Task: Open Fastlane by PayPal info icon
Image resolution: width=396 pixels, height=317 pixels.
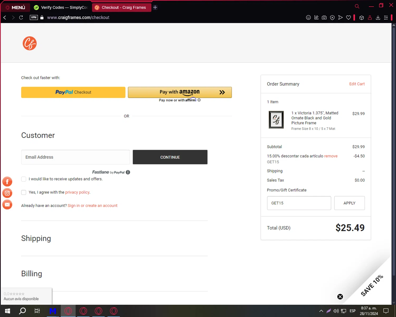Action: click(128, 172)
